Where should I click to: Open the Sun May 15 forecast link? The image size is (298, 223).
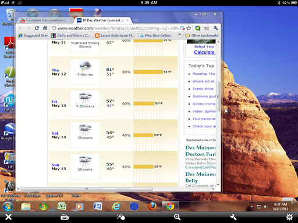click(55, 165)
